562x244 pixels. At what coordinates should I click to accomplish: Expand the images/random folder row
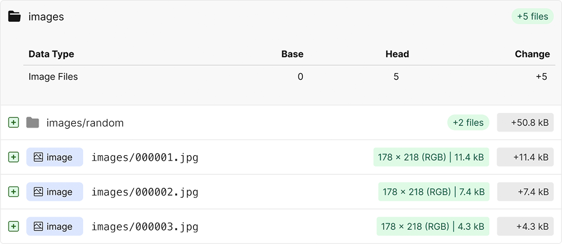13,123
